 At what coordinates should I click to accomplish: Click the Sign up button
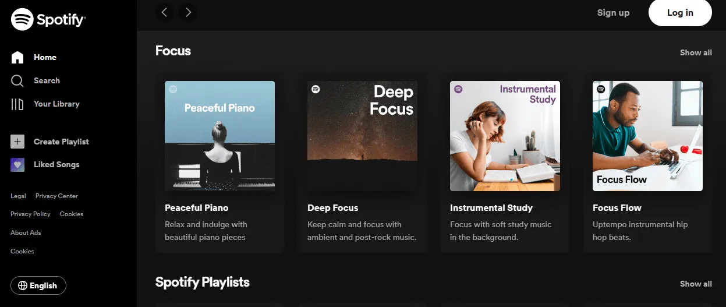point(613,12)
